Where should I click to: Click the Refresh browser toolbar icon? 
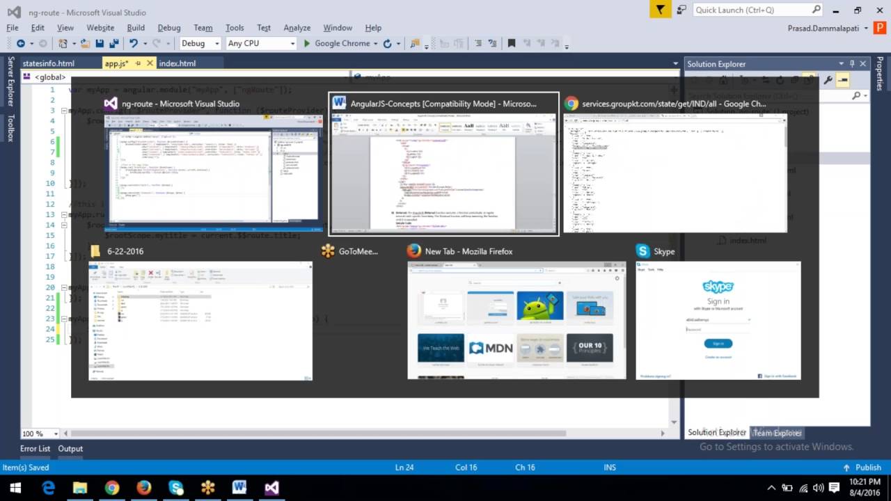click(x=387, y=43)
